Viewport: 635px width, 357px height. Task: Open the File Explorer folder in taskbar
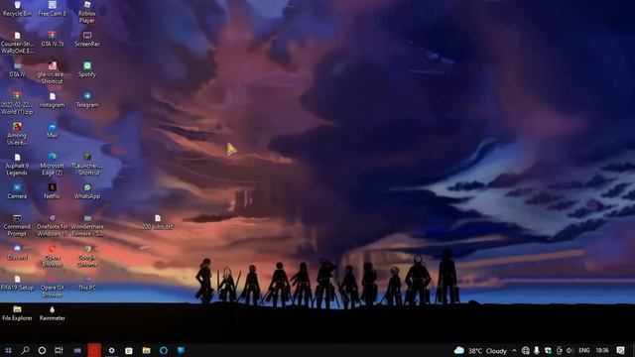tap(146, 350)
